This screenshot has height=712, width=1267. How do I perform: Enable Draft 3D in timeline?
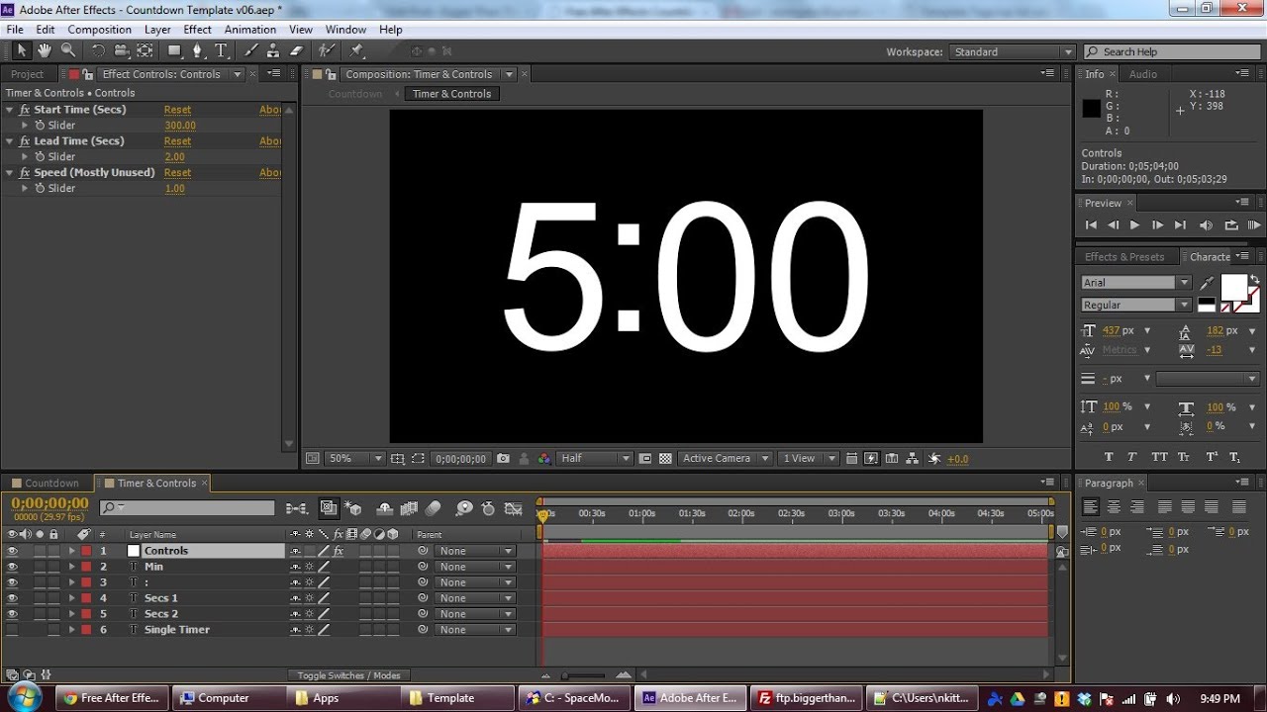(x=354, y=508)
